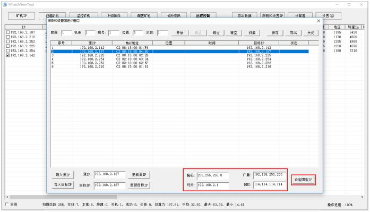Screen dimensions: 370x212
Task: Tick the 192.168.2.252 miner checkbox
Action: tap(8, 41)
